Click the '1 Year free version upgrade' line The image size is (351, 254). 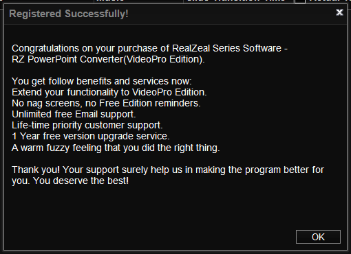pyautogui.click(x=91, y=137)
